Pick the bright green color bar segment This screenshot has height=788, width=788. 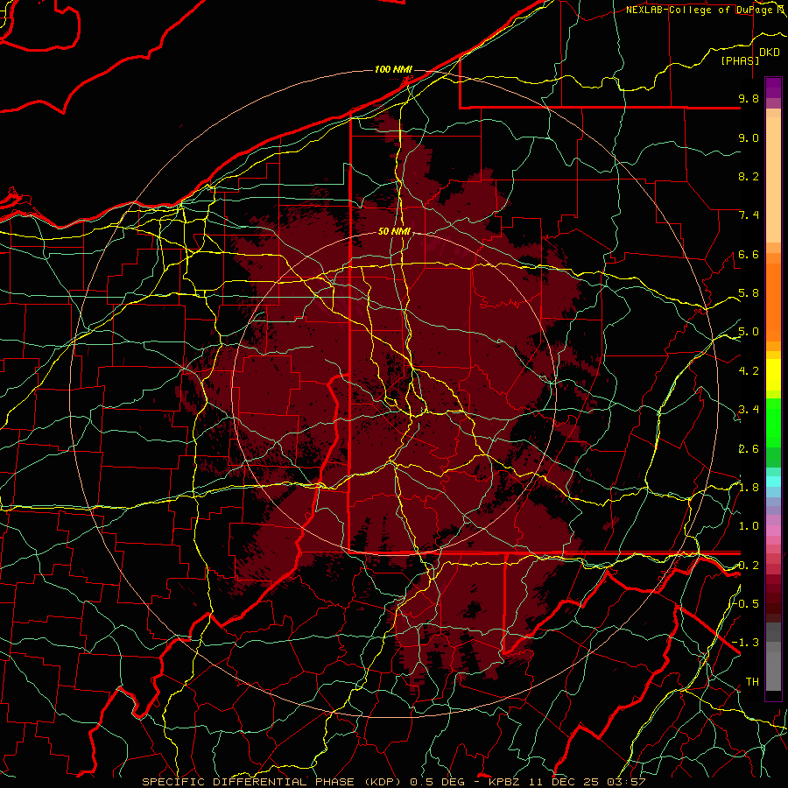tap(773, 425)
